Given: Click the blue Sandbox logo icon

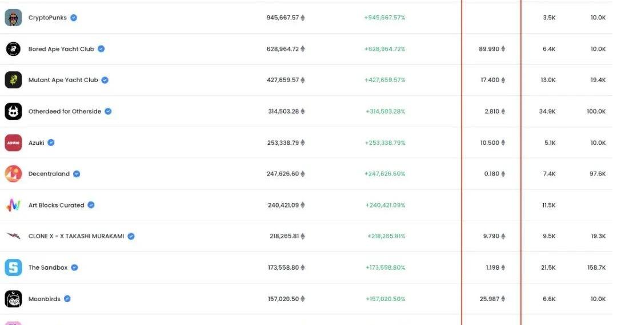Looking at the screenshot, I should click(13, 267).
